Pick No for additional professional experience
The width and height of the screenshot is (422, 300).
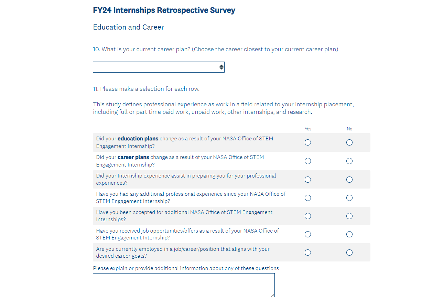pos(349,198)
